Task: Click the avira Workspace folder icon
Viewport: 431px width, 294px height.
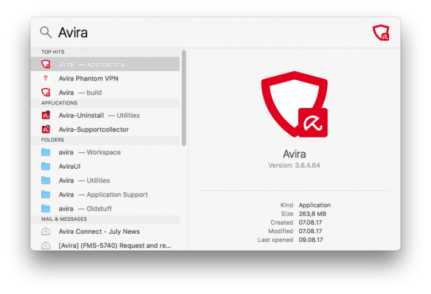Action: pos(46,152)
